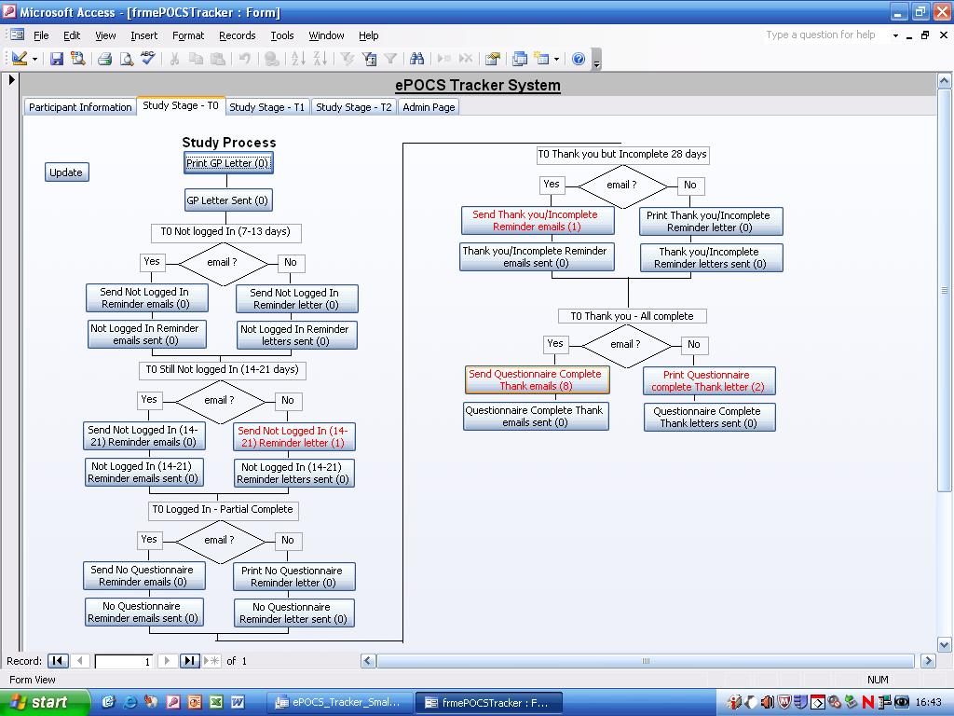Open Print Preview from the toolbar
Screen dimensions: 954x716
[127, 59]
